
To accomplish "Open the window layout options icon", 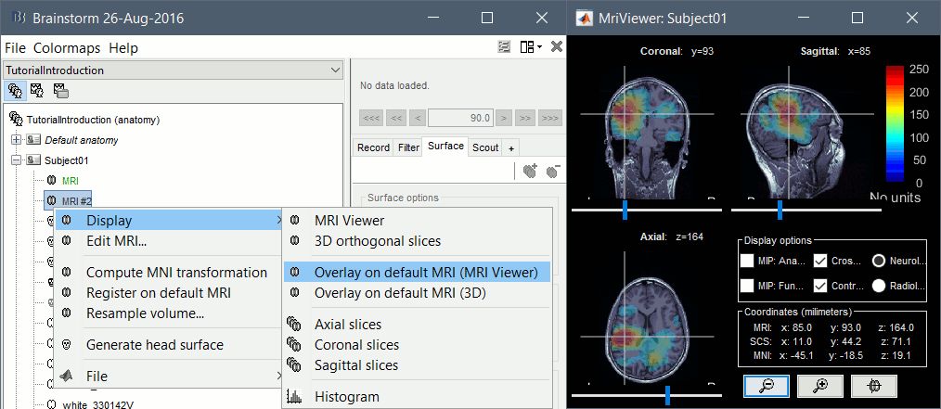I will click(530, 46).
